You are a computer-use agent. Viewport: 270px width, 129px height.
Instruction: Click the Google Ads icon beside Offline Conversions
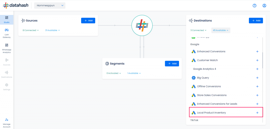pyautogui.click(x=194, y=87)
